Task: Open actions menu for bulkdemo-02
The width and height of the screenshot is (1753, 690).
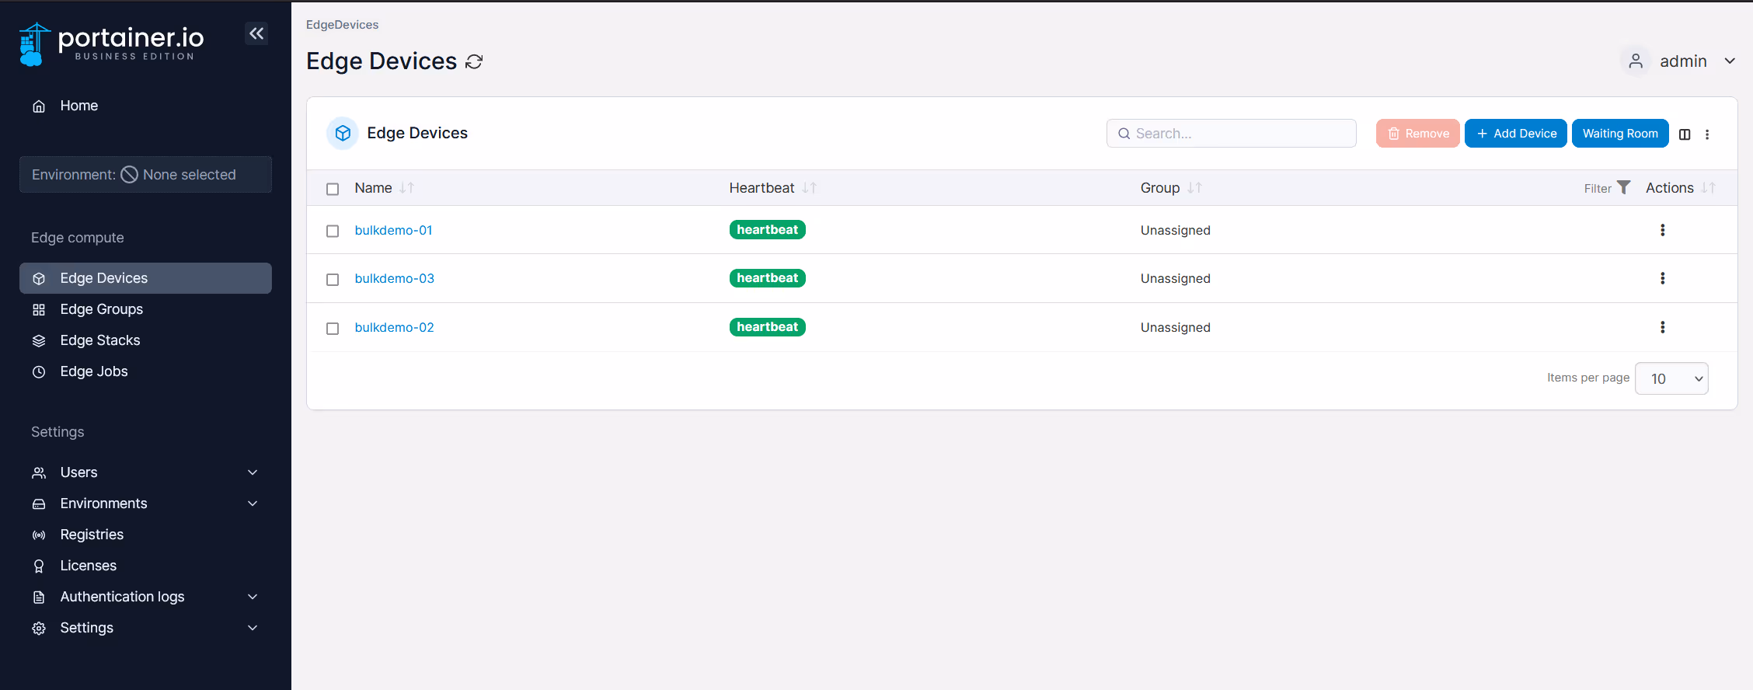Action: 1663,327
